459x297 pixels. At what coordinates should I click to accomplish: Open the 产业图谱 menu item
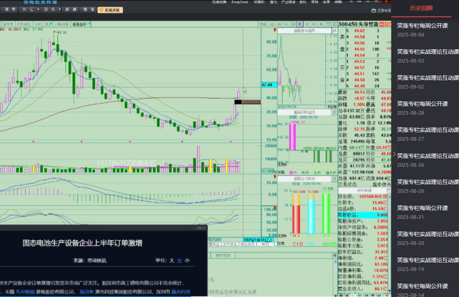288,2
